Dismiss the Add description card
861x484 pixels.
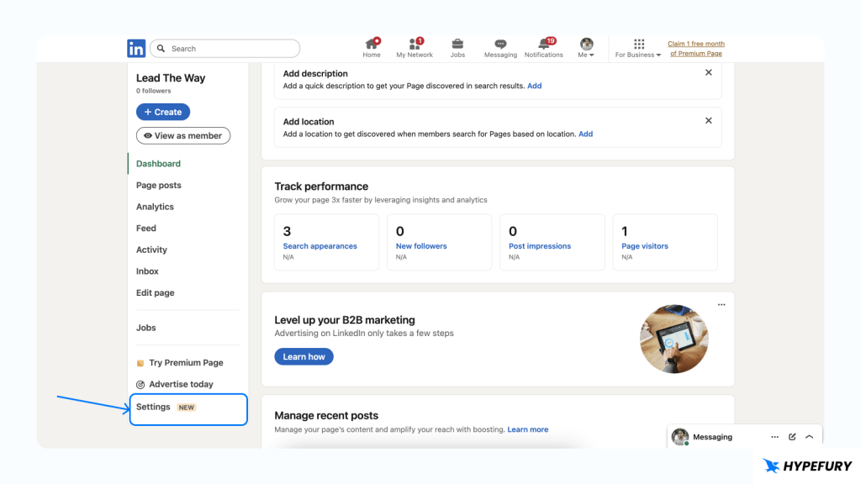tap(708, 73)
